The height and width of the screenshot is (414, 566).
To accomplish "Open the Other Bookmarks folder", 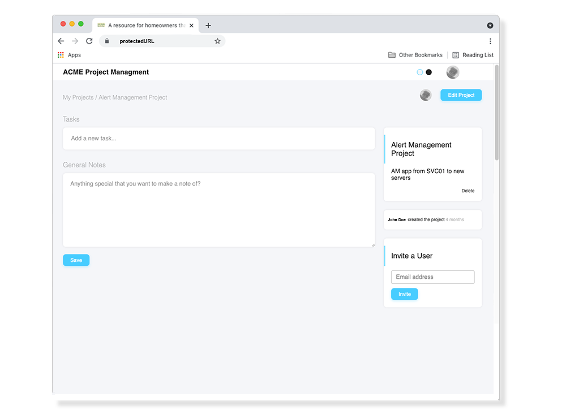I will [x=415, y=55].
